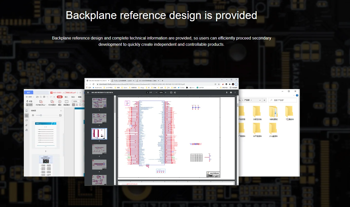350x207 pixels.
Task: Zoom in with the plus icon
Action: click(166, 93)
